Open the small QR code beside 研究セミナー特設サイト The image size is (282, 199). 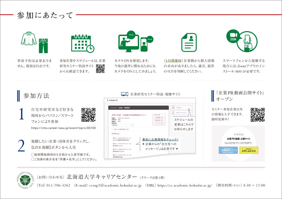click(100, 68)
